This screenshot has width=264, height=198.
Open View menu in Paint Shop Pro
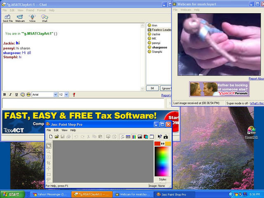coord(64,130)
